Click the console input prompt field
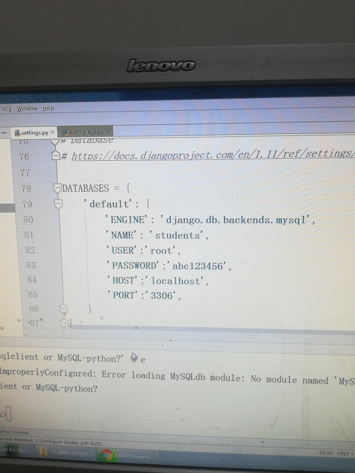The image size is (355, 473). (9, 413)
